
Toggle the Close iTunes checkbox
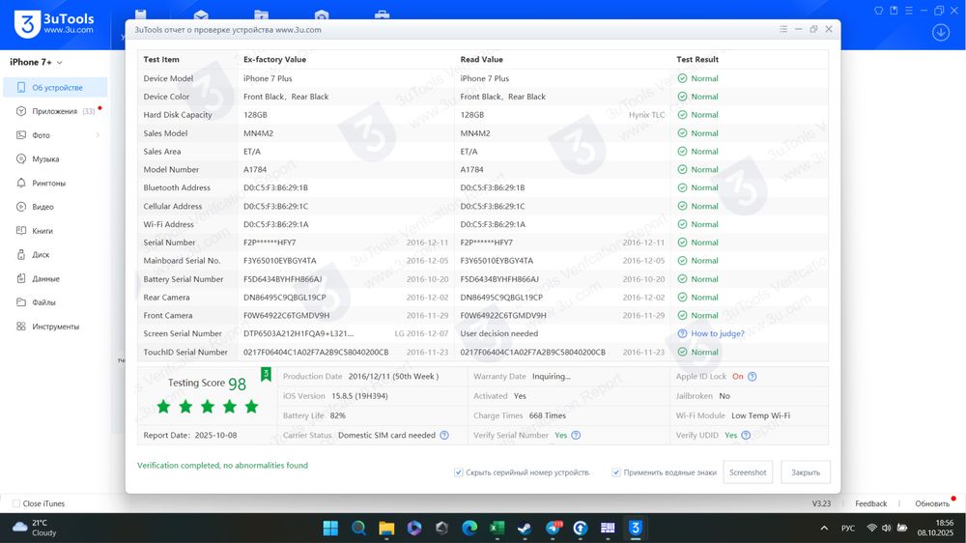(x=16, y=503)
